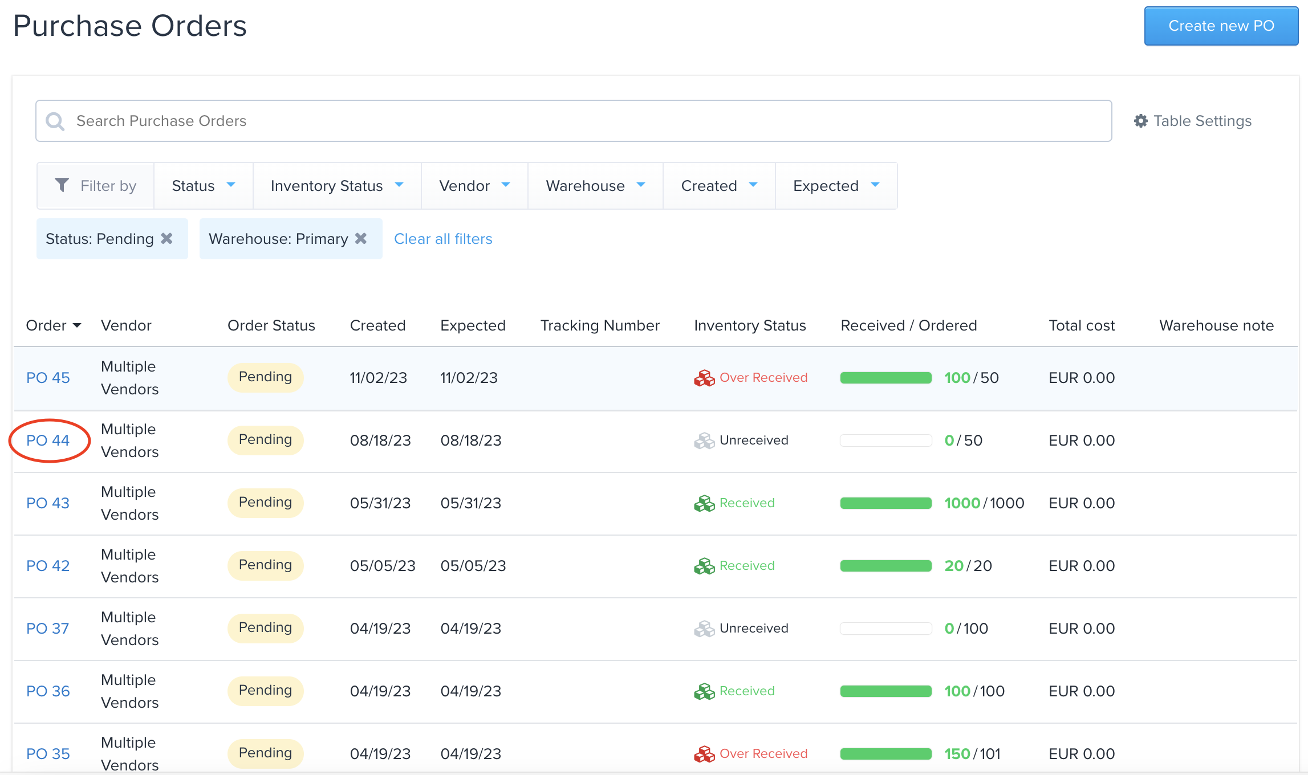Open the Created filter dropdown
1308x775 pixels.
719,186
